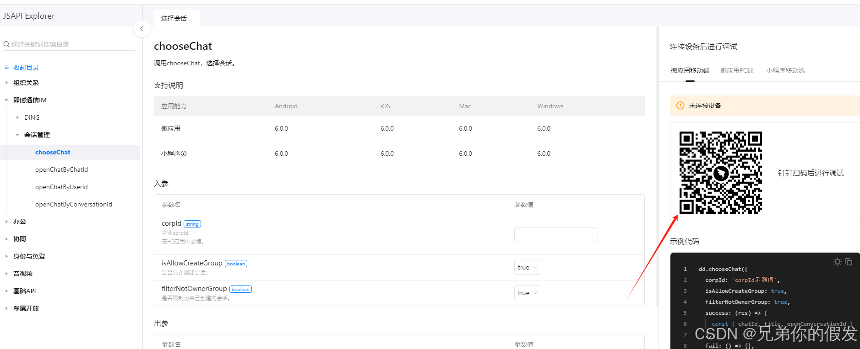The height and width of the screenshot is (349, 860).
Task: Expand the 音视频 category
Action: click(6, 274)
